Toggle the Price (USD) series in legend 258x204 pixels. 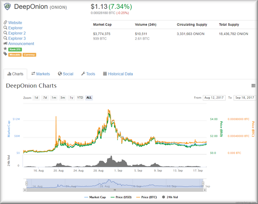(x=121, y=197)
